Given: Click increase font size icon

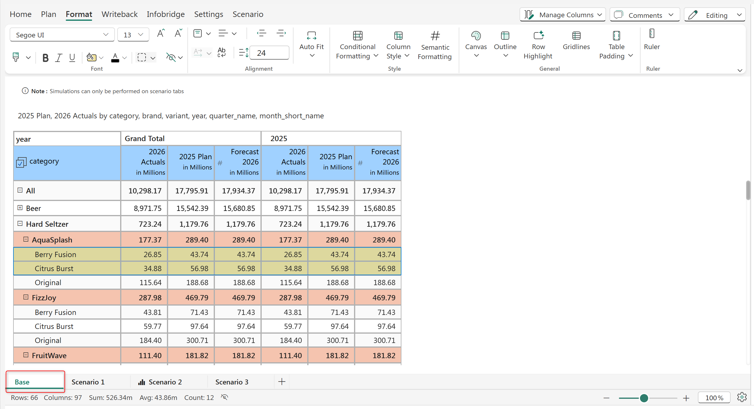Looking at the screenshot, I should tap(161, 34).
